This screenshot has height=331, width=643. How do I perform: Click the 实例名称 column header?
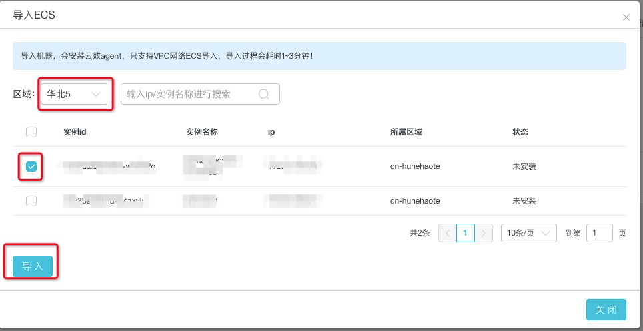[x=201, y=132]
